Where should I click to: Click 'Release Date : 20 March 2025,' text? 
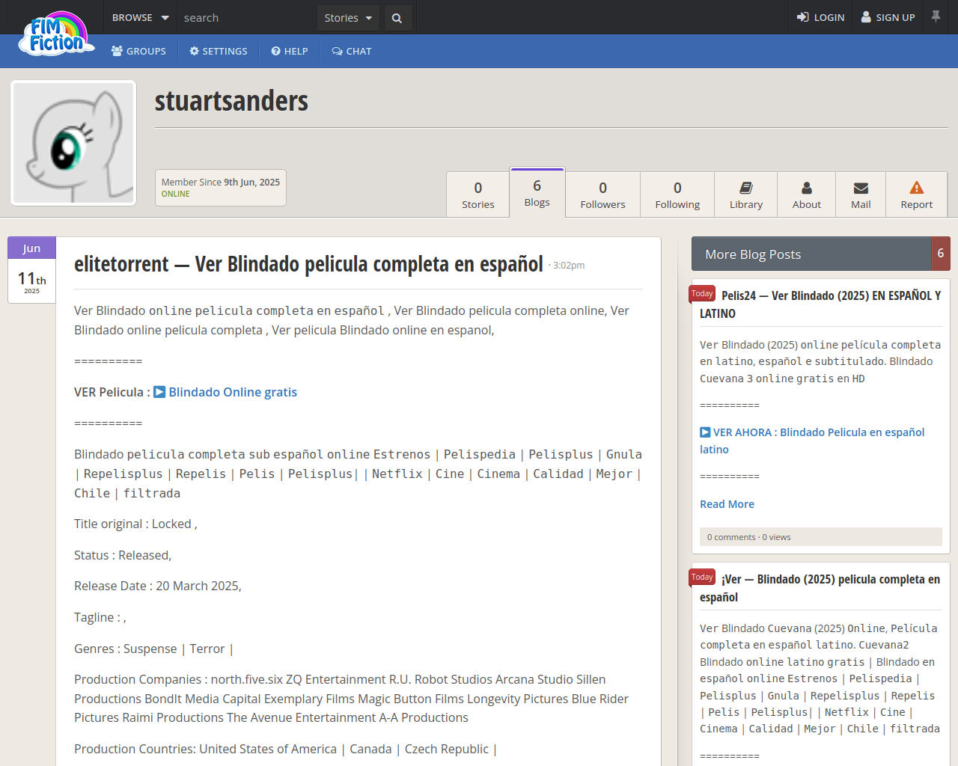[x=158, y=586]
